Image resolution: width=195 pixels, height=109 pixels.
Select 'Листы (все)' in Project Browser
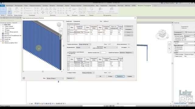(x=8, y=37)
